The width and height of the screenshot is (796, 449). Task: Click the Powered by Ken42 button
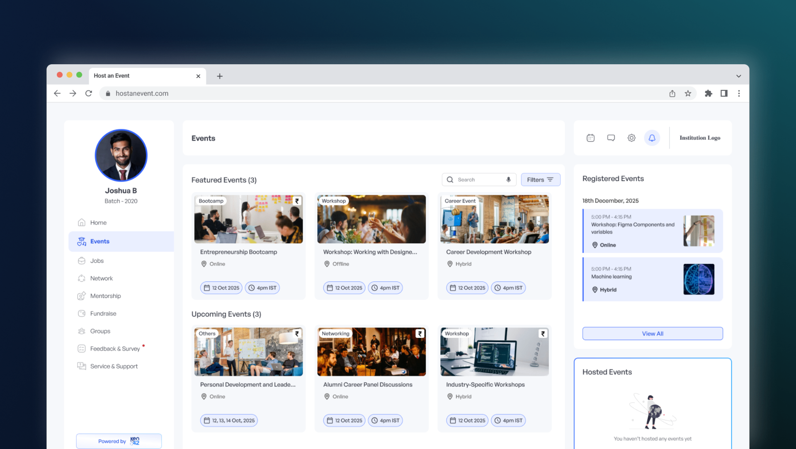[x=119, y=441]
